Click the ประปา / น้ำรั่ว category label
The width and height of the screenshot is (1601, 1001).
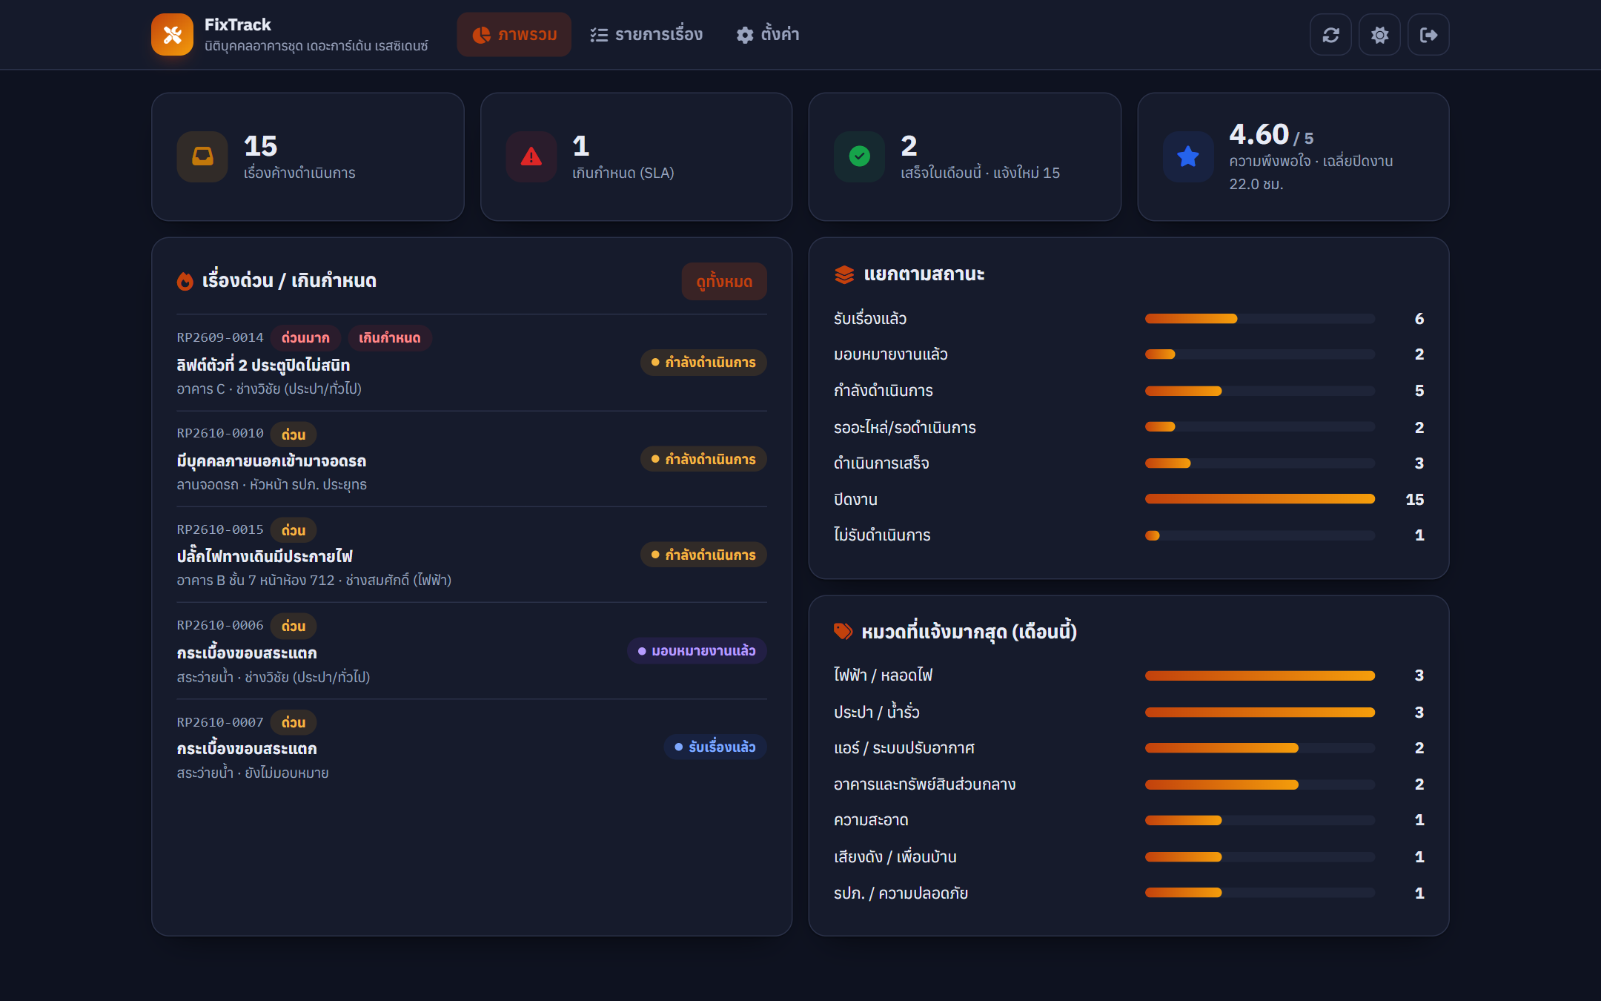(x=876, y=712)
